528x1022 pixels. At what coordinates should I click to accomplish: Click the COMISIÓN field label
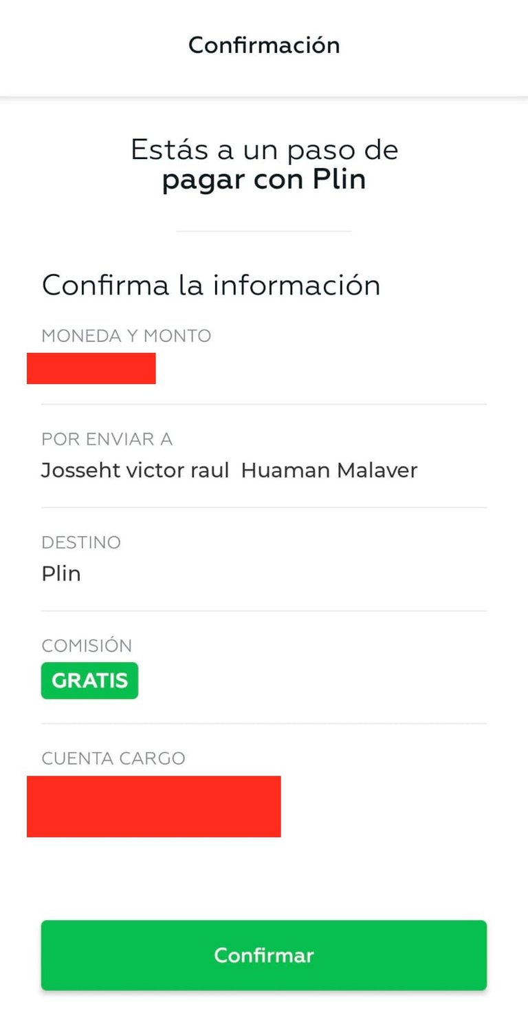87,646
